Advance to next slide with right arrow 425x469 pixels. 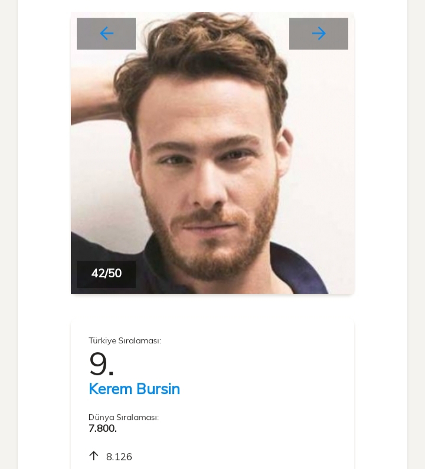[319, 34]
